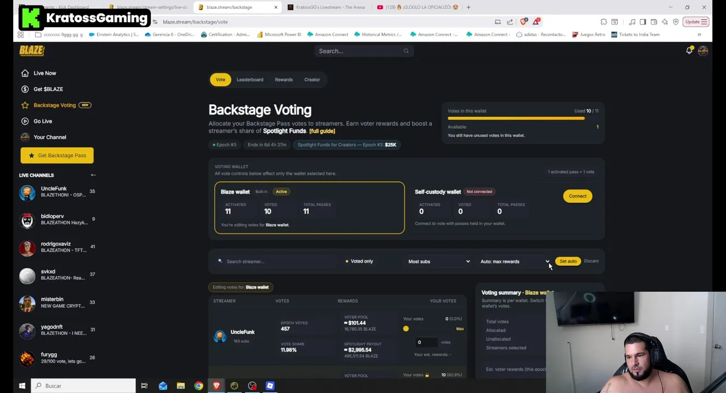The height and width of the screenshot is (393, 726).
Task: Open OBS Studio from the taskbar
Action: click(x=252, y=386)
